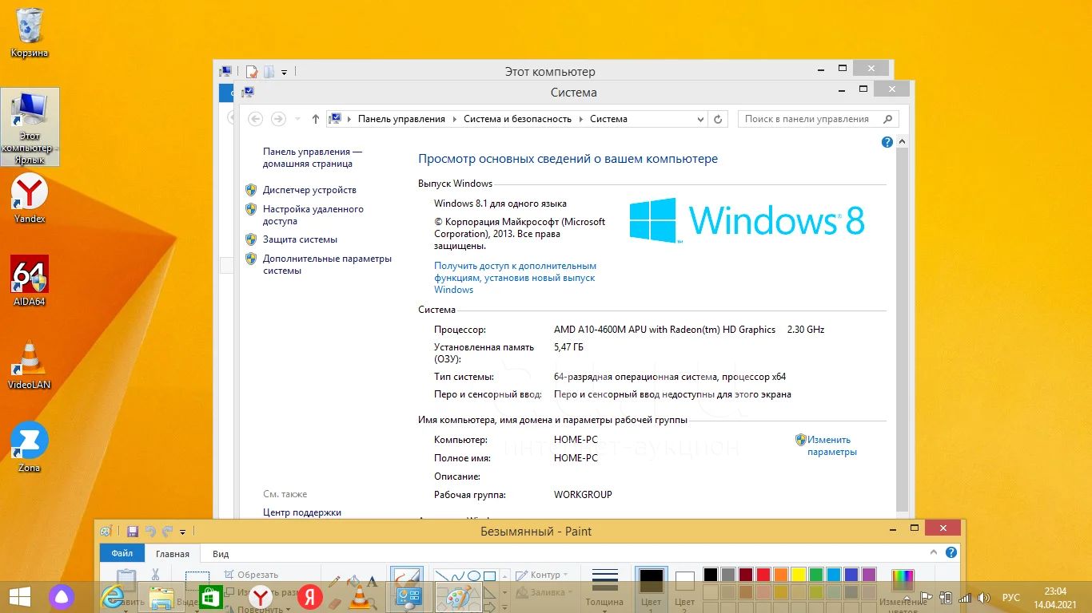Open Windows Store from the taskbar

(210, 597)
